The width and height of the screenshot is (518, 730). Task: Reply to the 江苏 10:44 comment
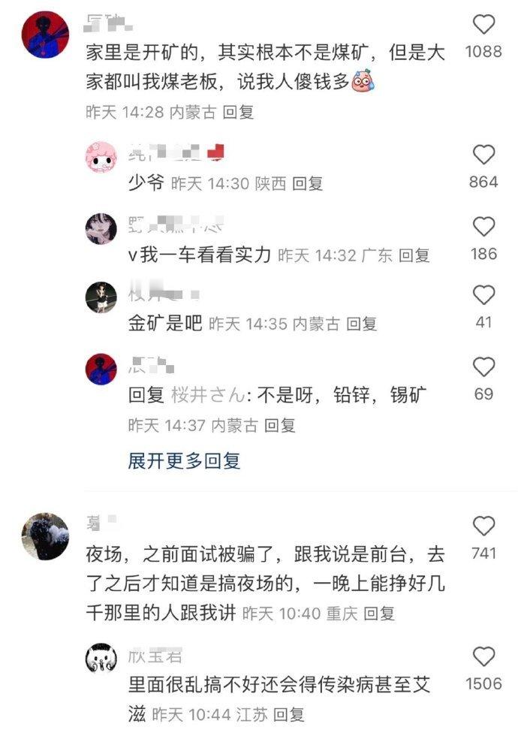tap(288, 715)
